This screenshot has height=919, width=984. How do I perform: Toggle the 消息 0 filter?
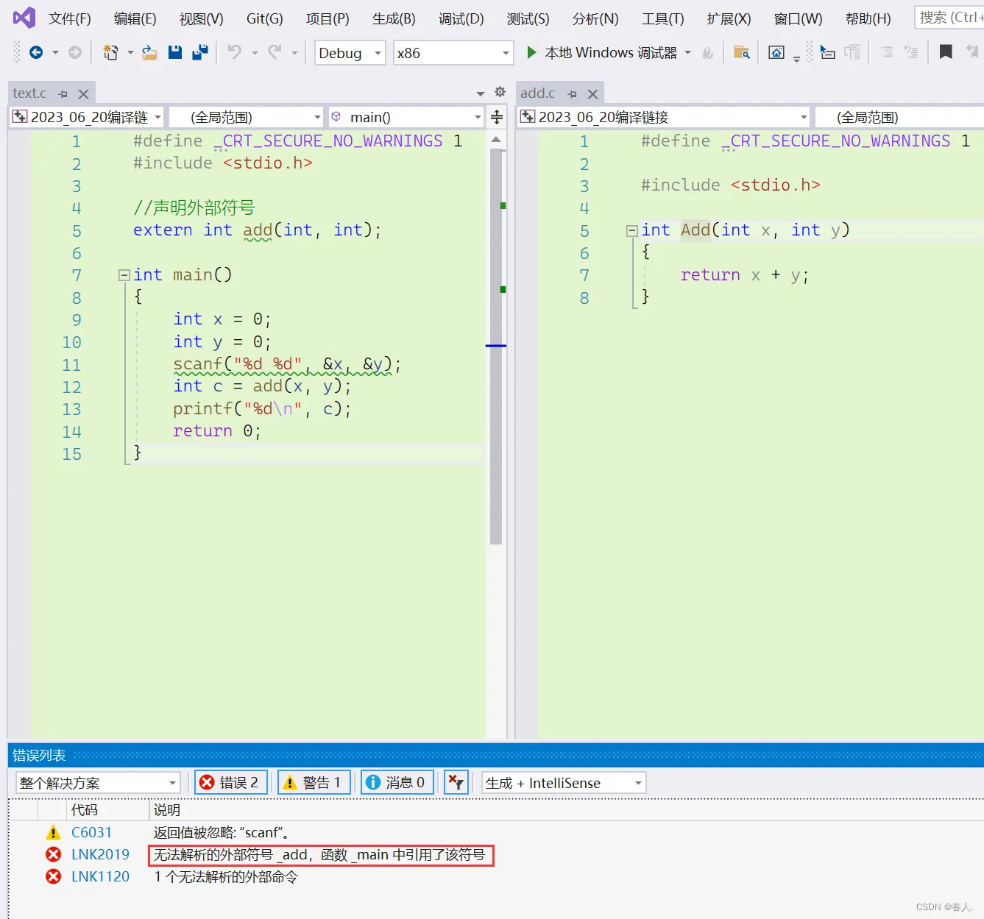pyautogui.click(x=397, y=782)
